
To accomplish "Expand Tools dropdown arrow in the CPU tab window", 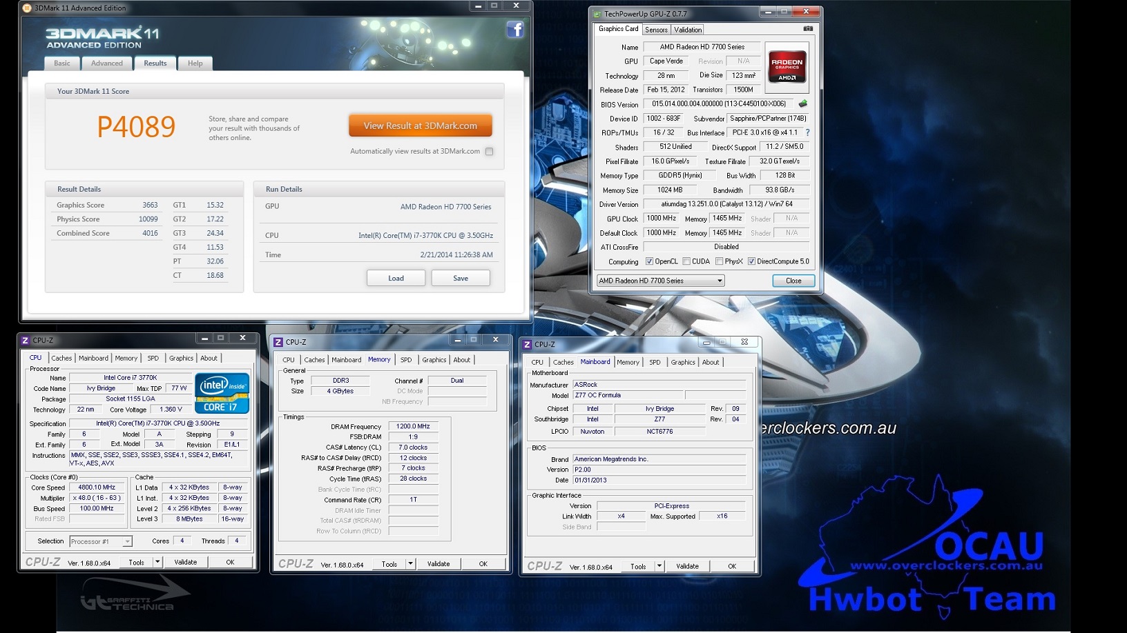I will point(157,562).
